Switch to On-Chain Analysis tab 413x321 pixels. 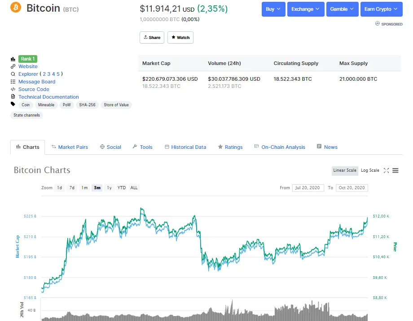coord(280,147)
